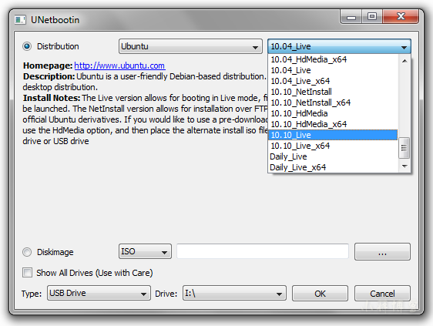Open the ISO disk image type dropdown

point(145,251)
